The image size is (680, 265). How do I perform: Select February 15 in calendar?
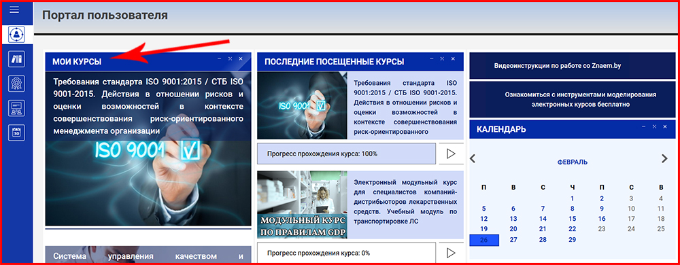coord(573,219)
